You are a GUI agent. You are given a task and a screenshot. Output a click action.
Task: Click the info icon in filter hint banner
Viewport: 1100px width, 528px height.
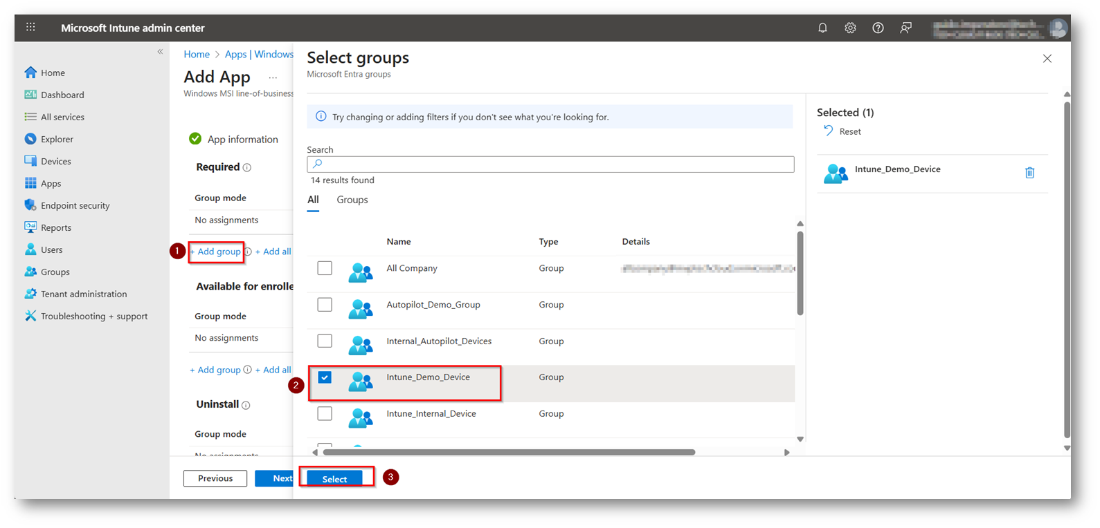pos(321,116)
